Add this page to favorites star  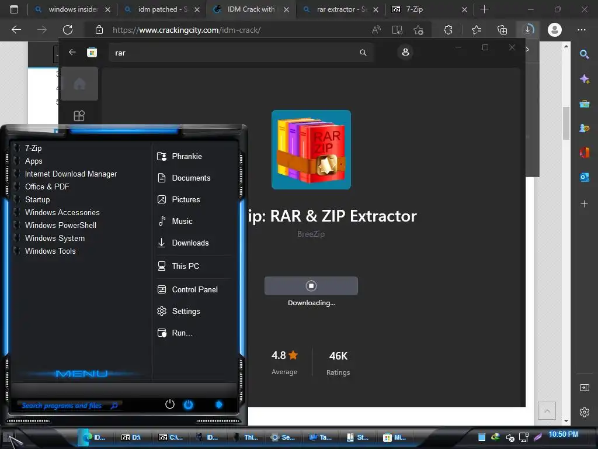418,30
